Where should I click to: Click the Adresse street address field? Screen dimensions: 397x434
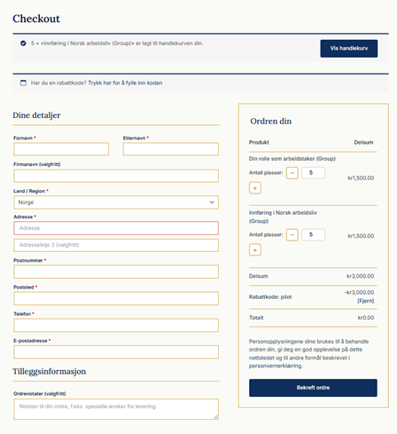coord(116,228)
